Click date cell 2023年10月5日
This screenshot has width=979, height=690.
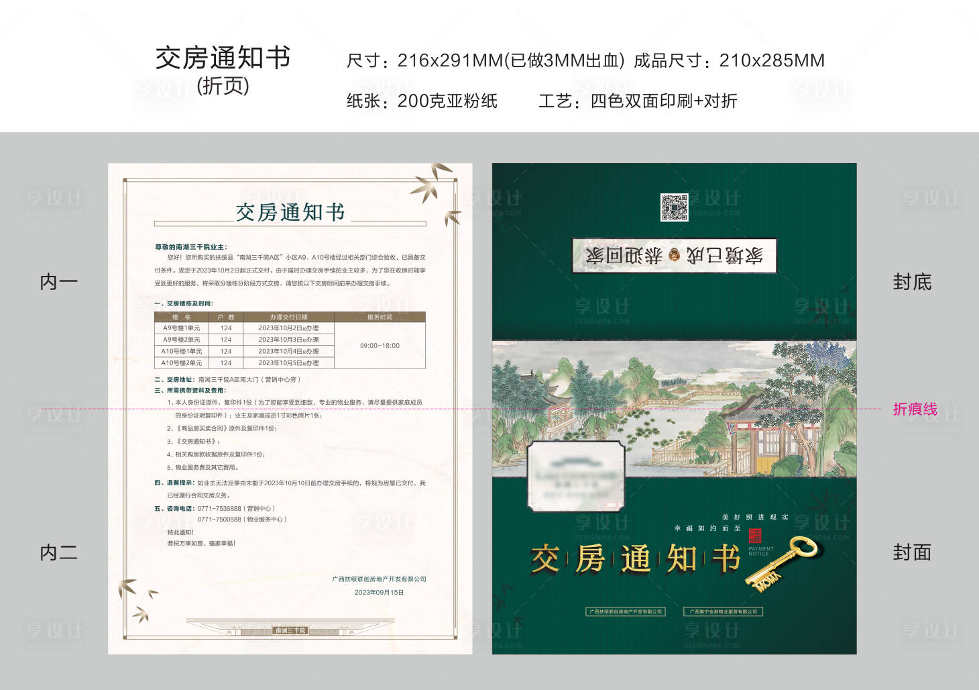[x=288, y=362]
